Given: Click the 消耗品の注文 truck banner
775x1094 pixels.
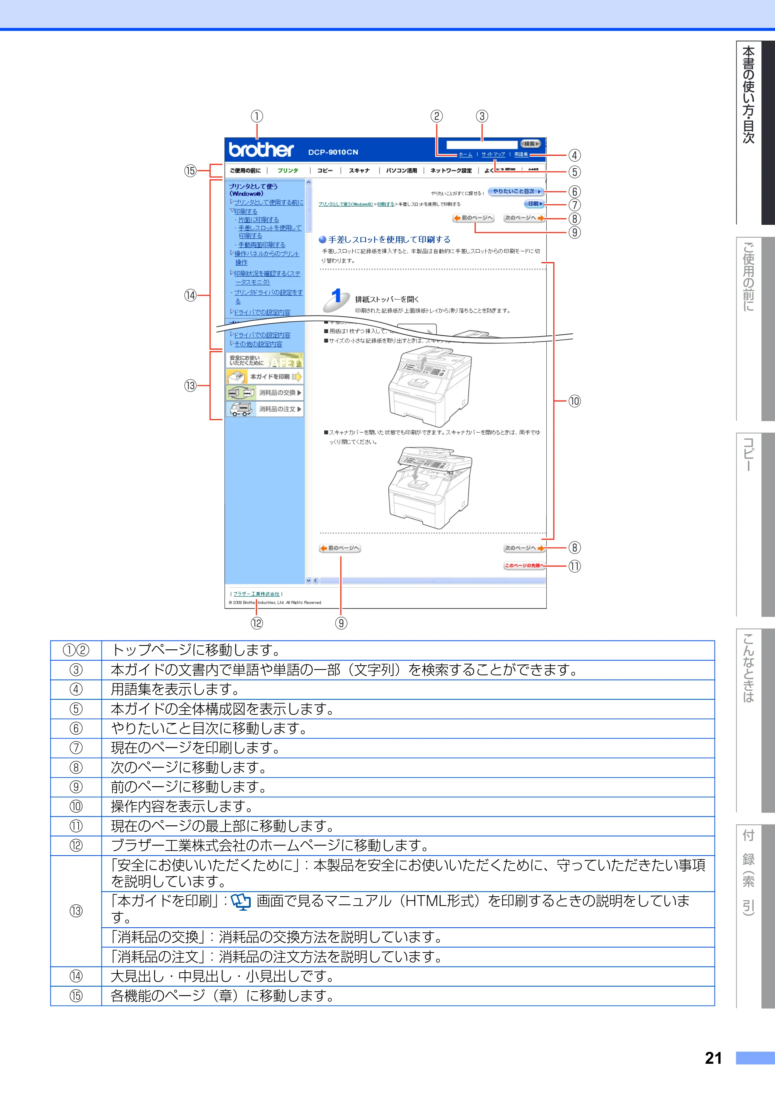Looking at the screenshot, I should (x=264, y=409).
